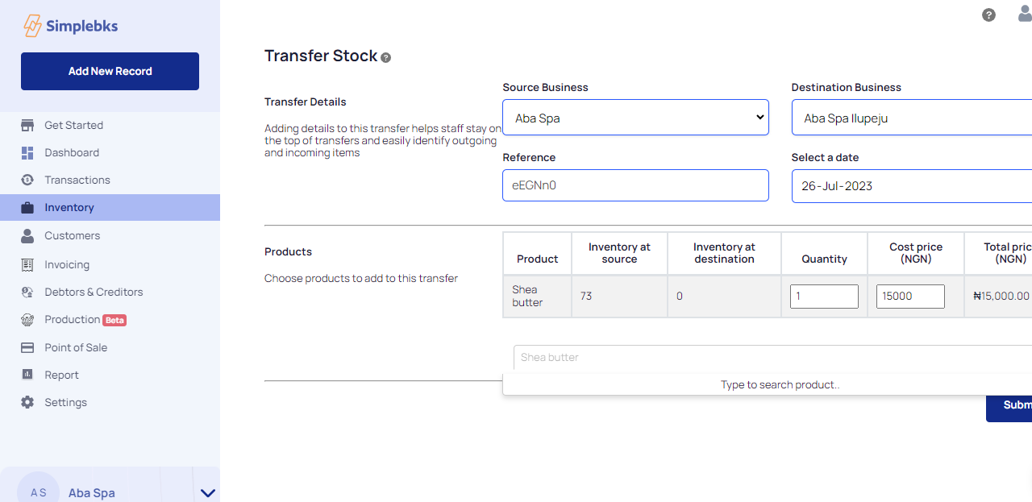
Task: Click the Invoicing icon in sidebar
Action: [27, 264]
